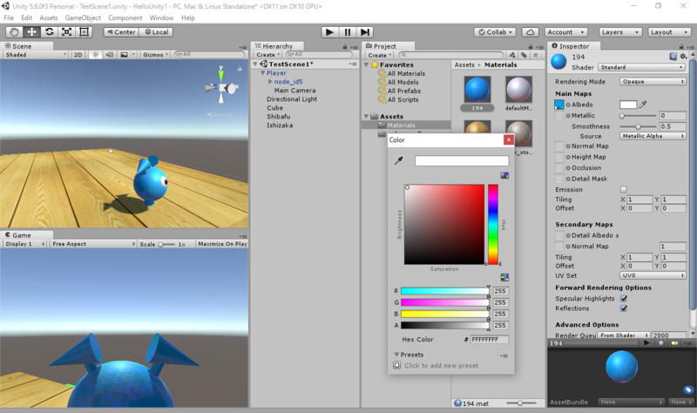697x413 pixels.
Task: Click the Hex Color input field
Action: [x=490, y=339]
